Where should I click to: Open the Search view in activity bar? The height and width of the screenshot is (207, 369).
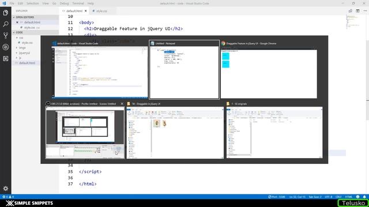[x=5, y=24]
